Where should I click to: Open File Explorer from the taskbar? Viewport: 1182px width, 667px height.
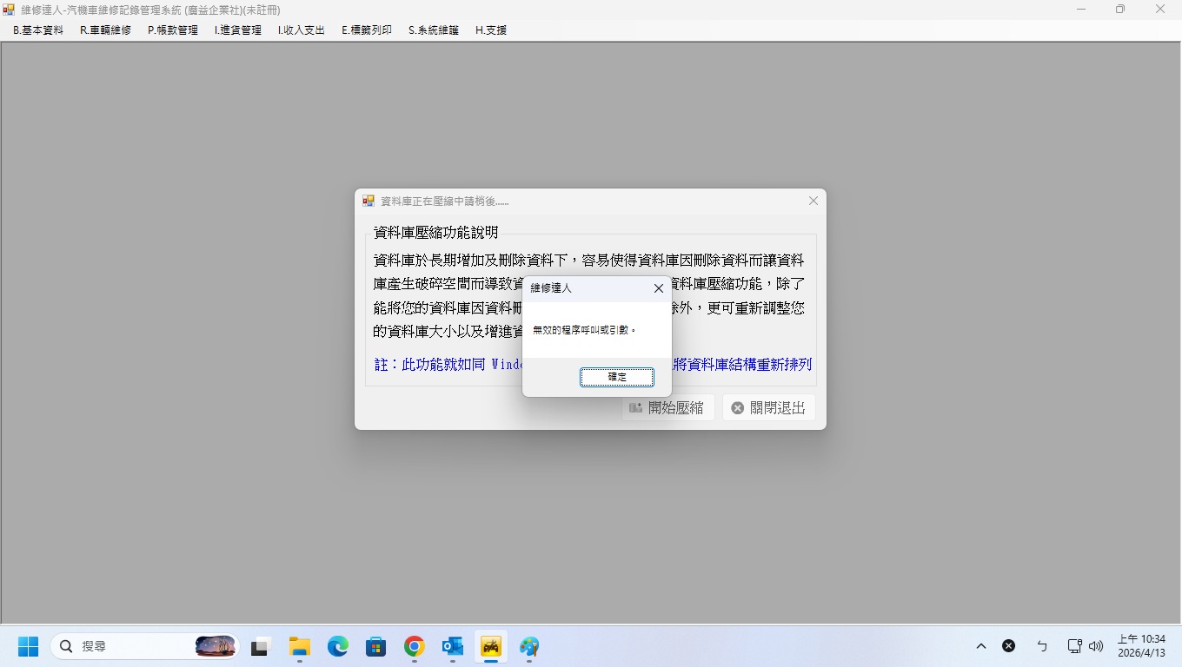click(x=299, y=647)
